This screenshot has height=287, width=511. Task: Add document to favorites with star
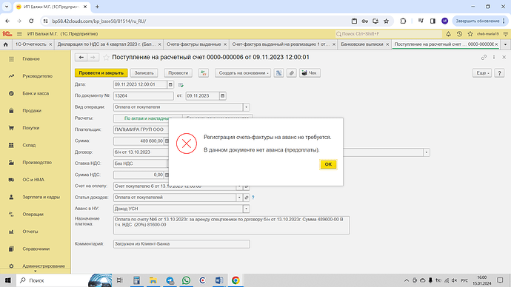tap(106, 57)
